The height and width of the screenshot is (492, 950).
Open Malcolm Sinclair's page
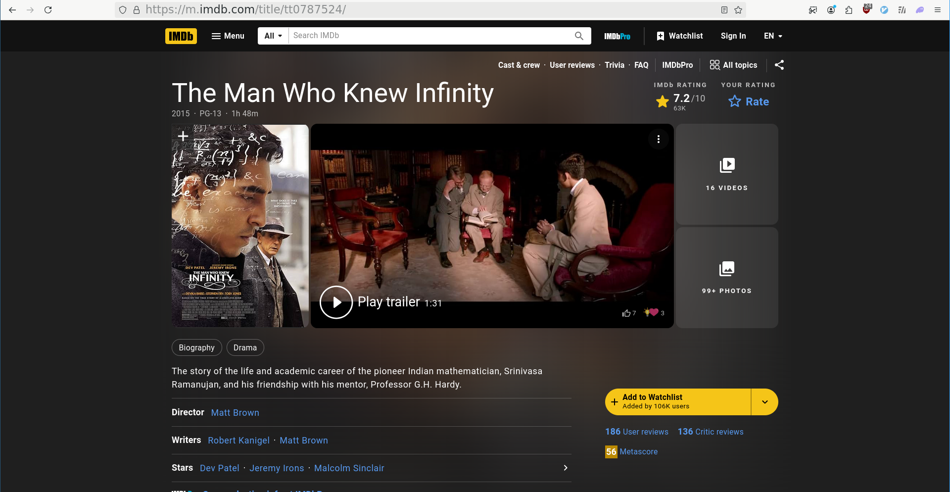tap(349, 468)
